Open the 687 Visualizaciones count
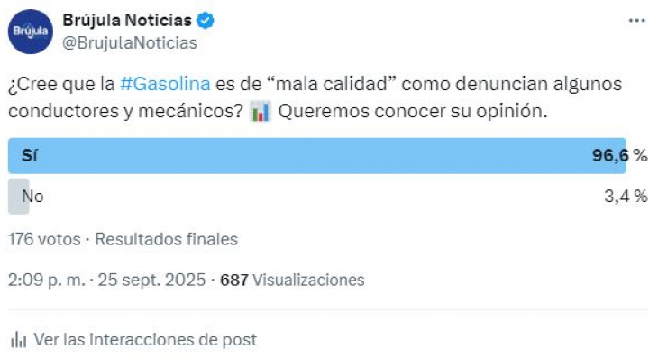Image resolution: width=649 pixels, height=359 pixels. click(x=292, y=281)
